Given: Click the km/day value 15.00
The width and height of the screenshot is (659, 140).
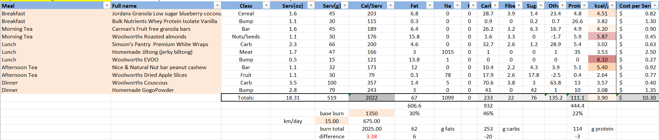Looking at the screenshot, I should (x=332, y=121).
